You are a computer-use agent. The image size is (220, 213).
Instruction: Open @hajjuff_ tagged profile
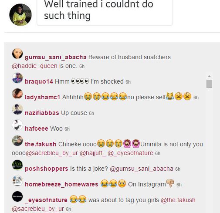pyautogui.click(x=93, y=153)
